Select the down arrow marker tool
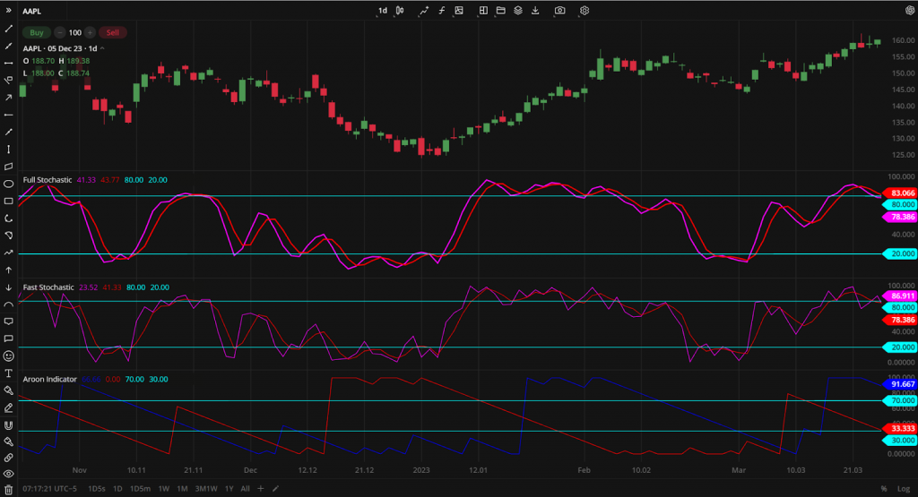Viewport: 918px width, 497px height. [8, 287]
